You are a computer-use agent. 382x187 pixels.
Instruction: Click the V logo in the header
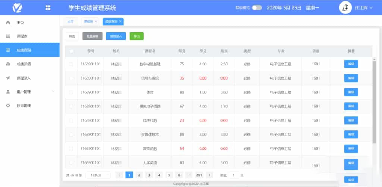pyautogui.click(x=17, y=7)
